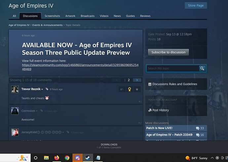Screen dimensions: 228x162
Task: Select the Discussions tab
Action: (30, 16)
